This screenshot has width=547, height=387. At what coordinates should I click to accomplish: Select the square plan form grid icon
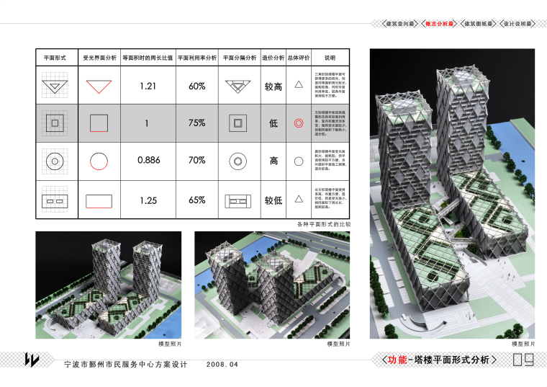(x=54, y=123)
